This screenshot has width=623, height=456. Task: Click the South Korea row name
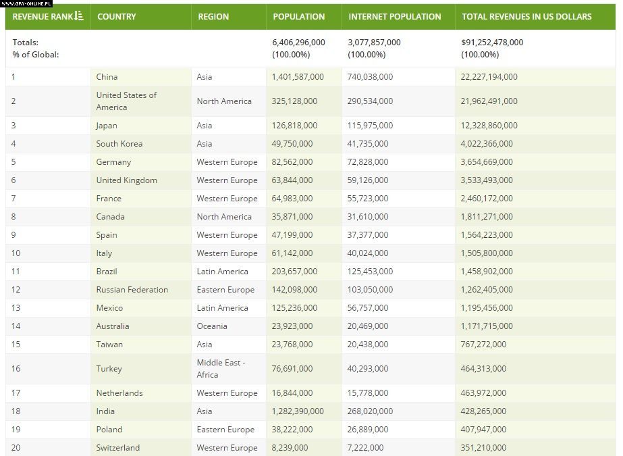click(119, 144)
